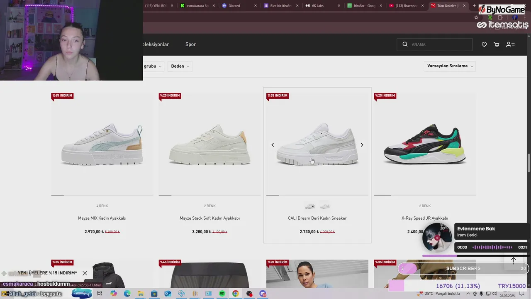Open a new browser tab

pos(474,5)
